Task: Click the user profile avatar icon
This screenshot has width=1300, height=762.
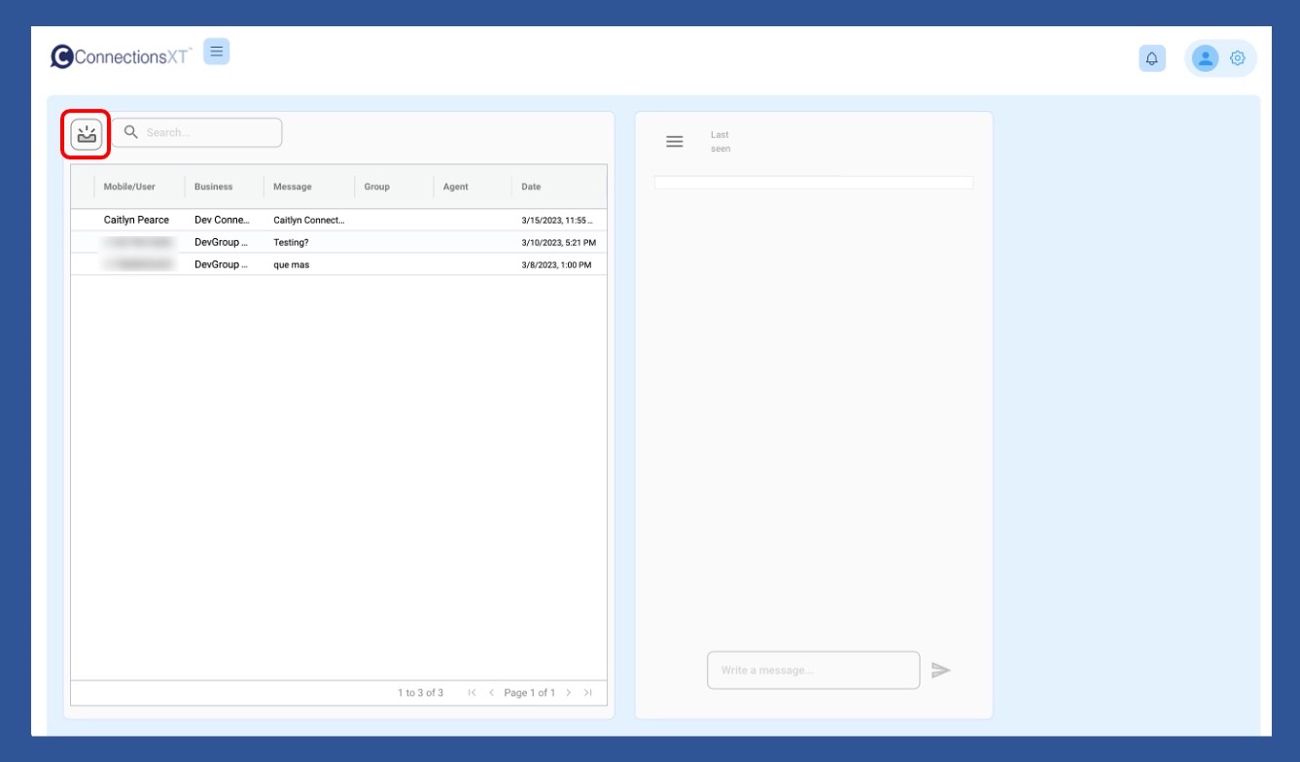Action: pyautogui.click(x=1206, y=58)
